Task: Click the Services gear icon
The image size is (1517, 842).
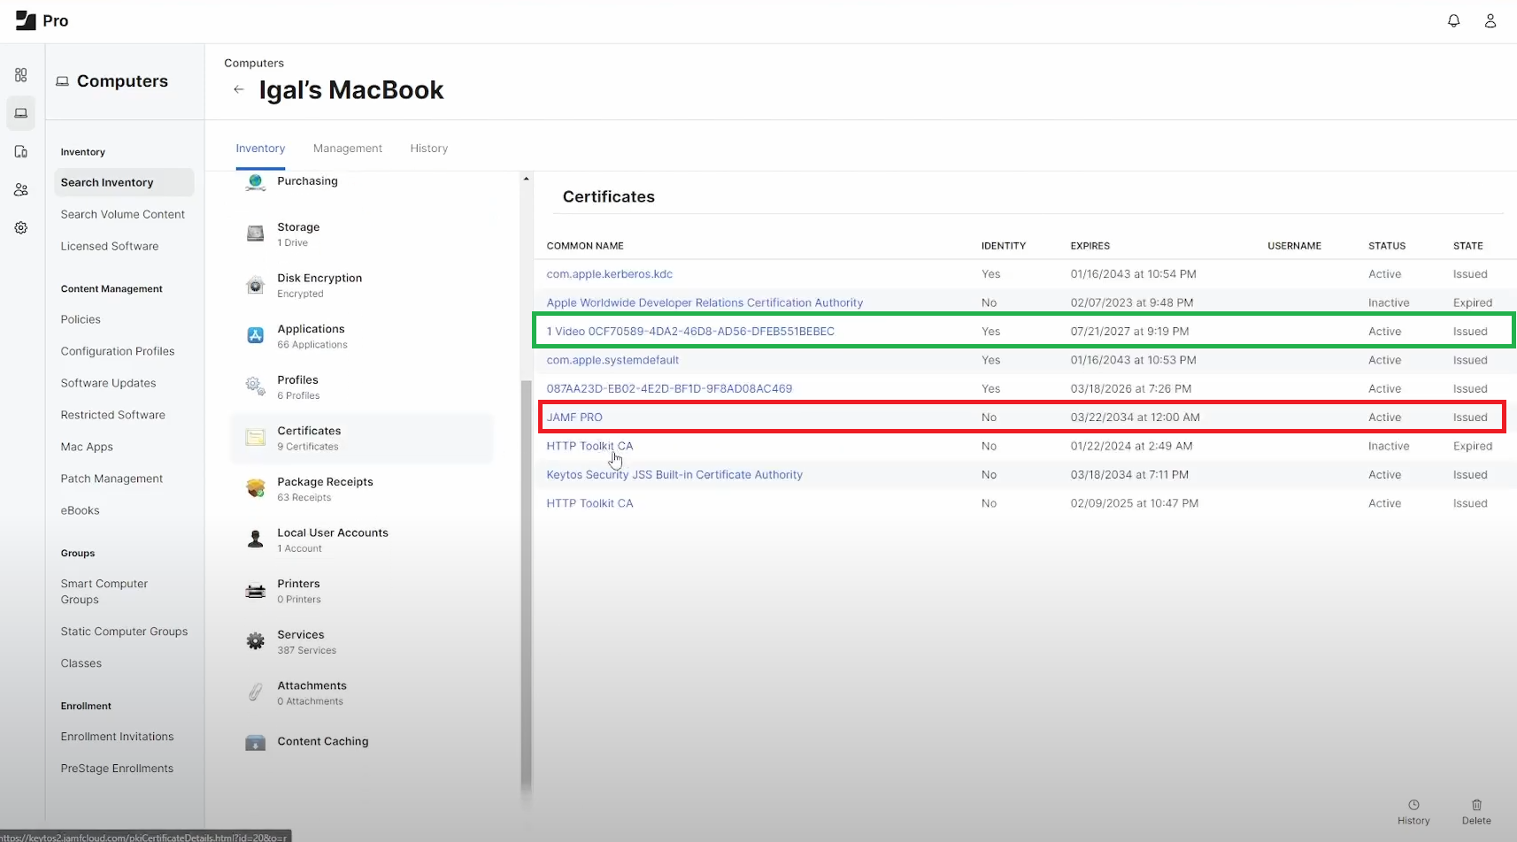Action: (256, 641)
